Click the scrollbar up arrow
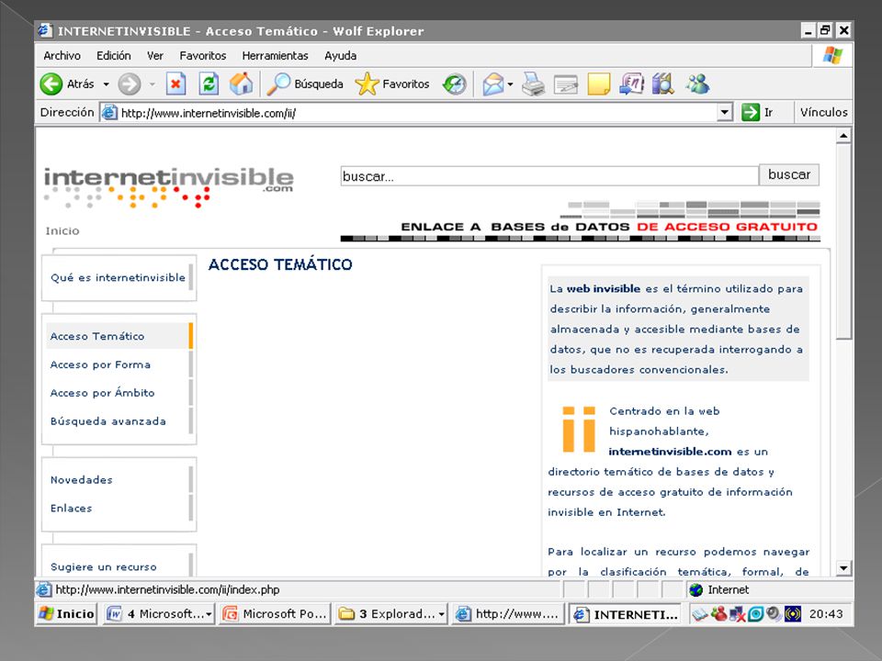This screenshot has height=661, width=882. pos(843,136)
